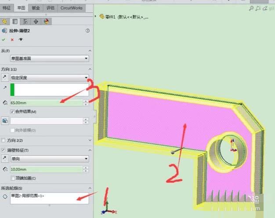The height and width of the screenshot is (218, 275).
Task: Open the DimXpertManager crosshair tab icon
Action: [36, 22]
